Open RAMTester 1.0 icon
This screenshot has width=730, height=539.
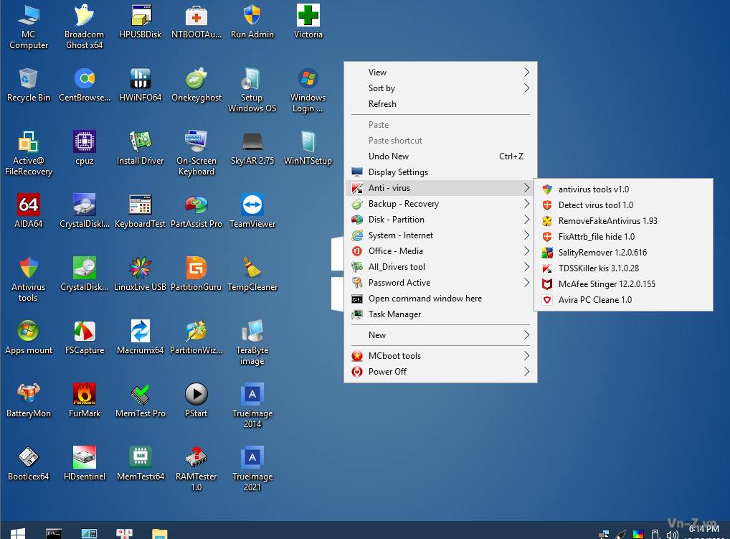pyautogui.click(x=196, y=469)
